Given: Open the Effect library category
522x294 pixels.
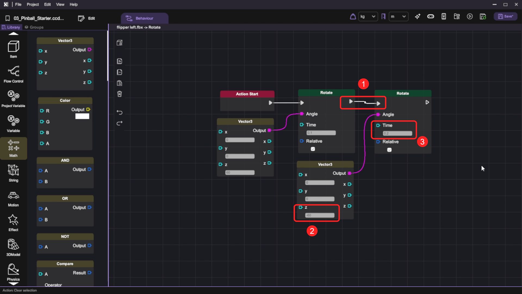Looking at the screenshot, I should click(x=13, y=223).
